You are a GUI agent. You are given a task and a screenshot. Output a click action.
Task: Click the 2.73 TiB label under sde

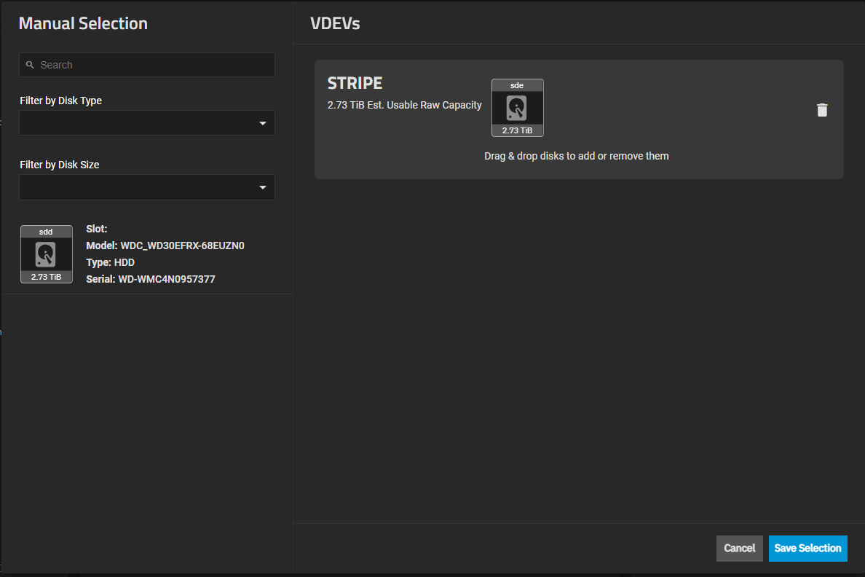coord(517,130)
